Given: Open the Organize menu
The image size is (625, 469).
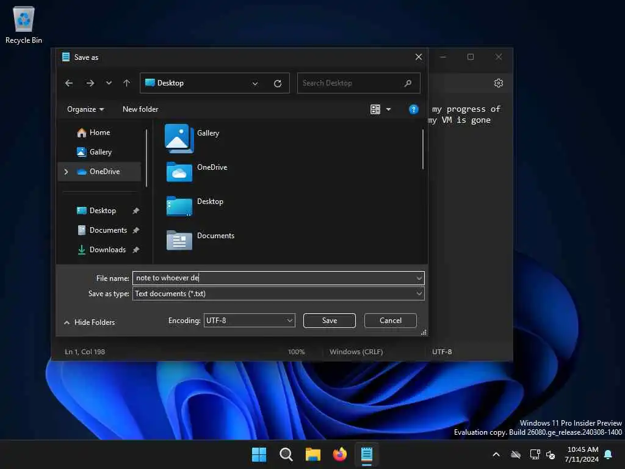Looking at the screenshot, I should (x=85, y=109).
